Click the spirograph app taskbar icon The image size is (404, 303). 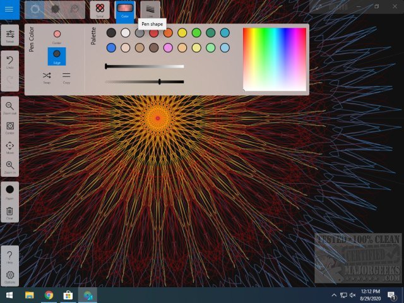tap(88, 295)
